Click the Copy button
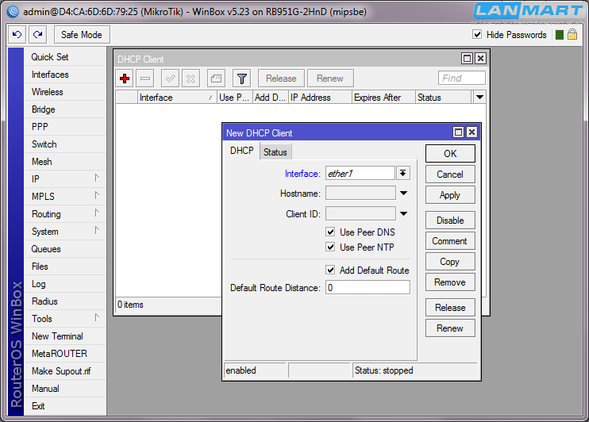 pyautogui.click(x=450, y=261)
